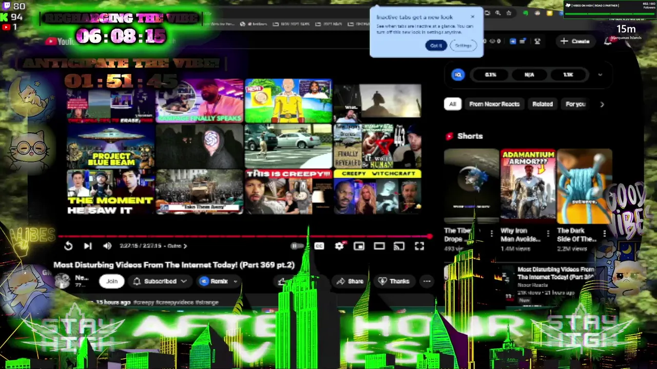This screenshot has height=369, width=657.
Task: Click the YouTube logo
Action: pyautogui.click(x=61, y=41)
